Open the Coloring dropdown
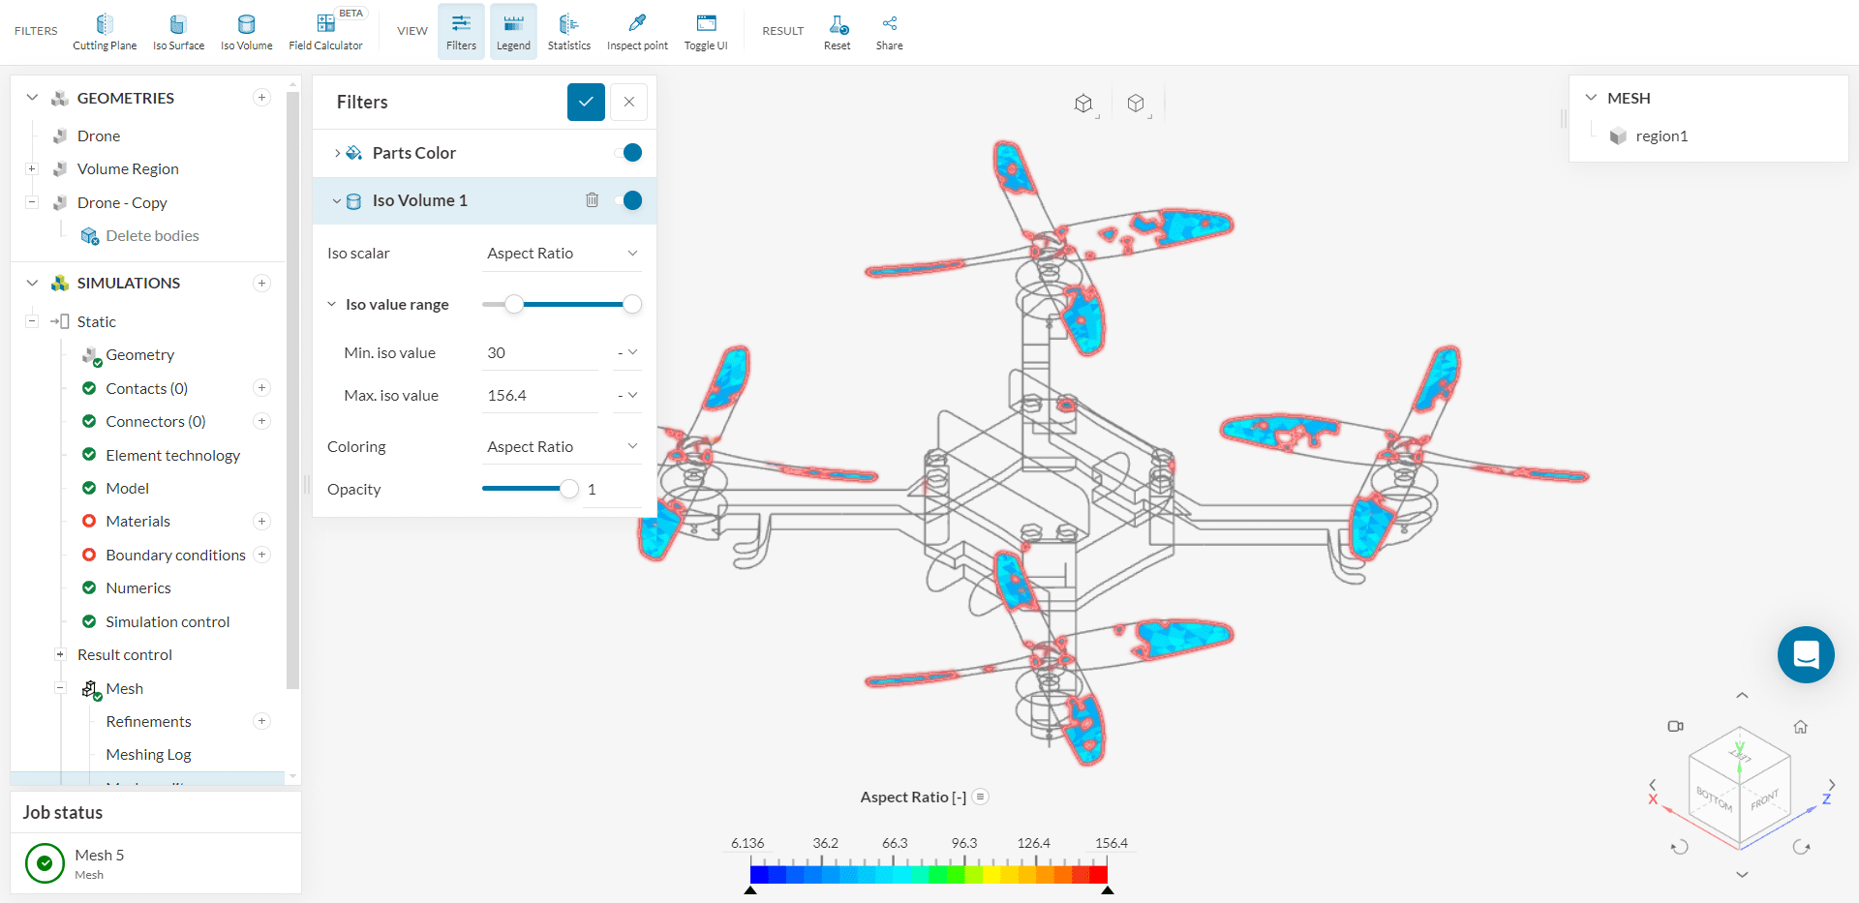The image size is (1859, 903). [x=562, y=447]
